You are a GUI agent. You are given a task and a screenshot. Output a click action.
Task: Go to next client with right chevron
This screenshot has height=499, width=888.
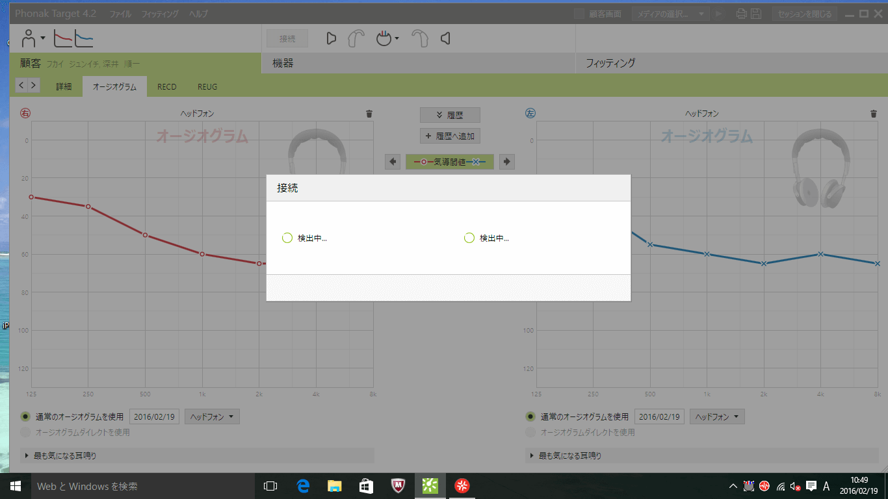coord(34,85)
